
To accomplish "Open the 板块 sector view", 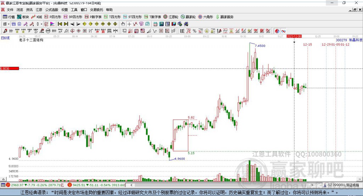I will click(x=23, y=17).
